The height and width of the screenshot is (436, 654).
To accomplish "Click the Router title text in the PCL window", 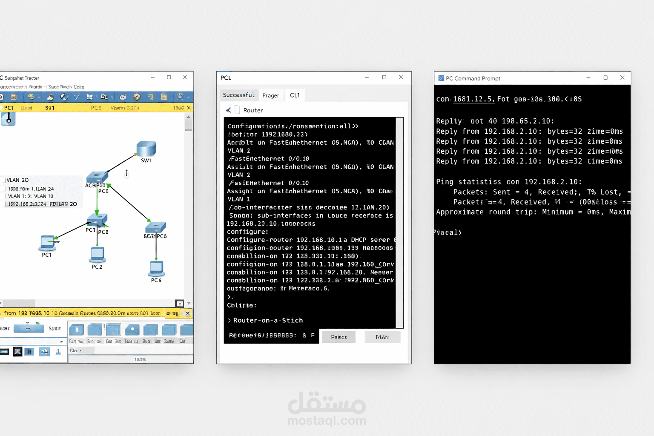I will (253, 110).
